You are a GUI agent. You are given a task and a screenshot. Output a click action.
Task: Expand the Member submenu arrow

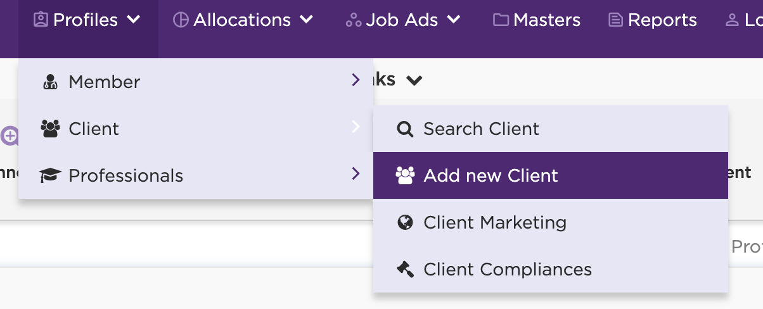(x=356, y=80)
